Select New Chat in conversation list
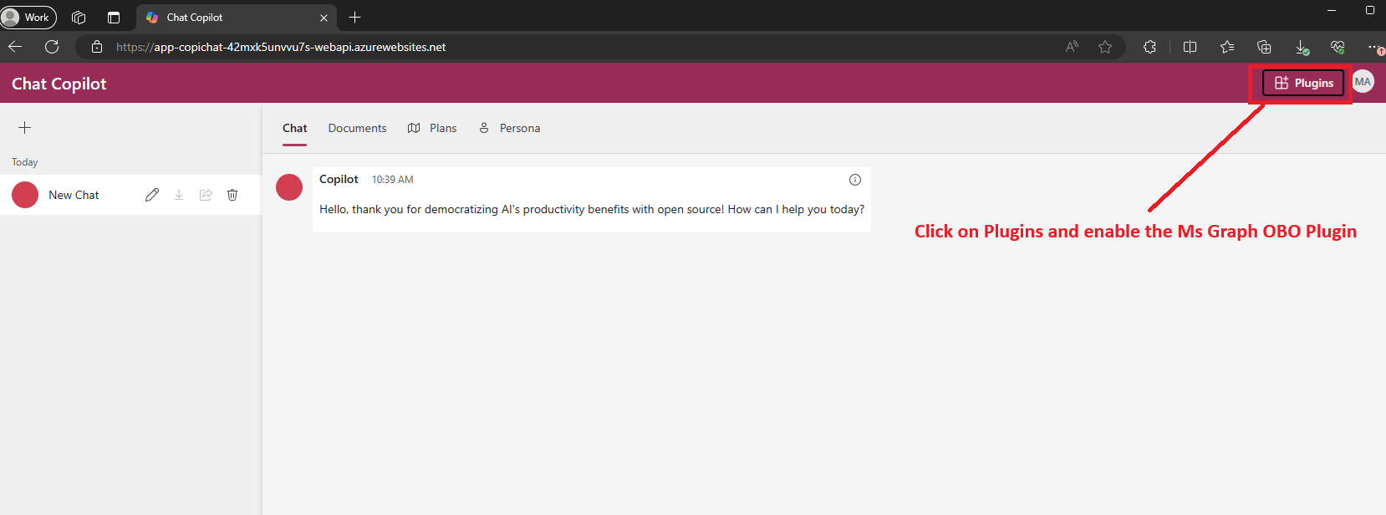The image size is (1386, 515). point(74,195)
